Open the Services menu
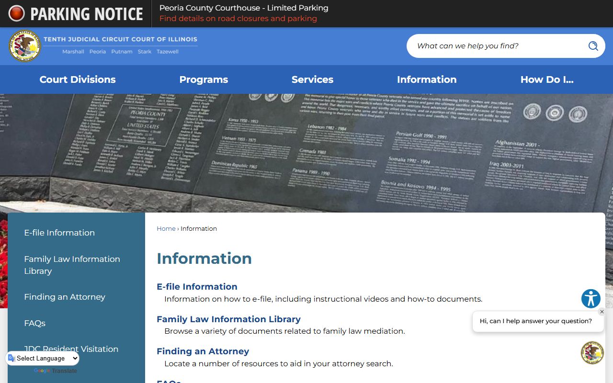The image size is (613, 383). [312, 79]
